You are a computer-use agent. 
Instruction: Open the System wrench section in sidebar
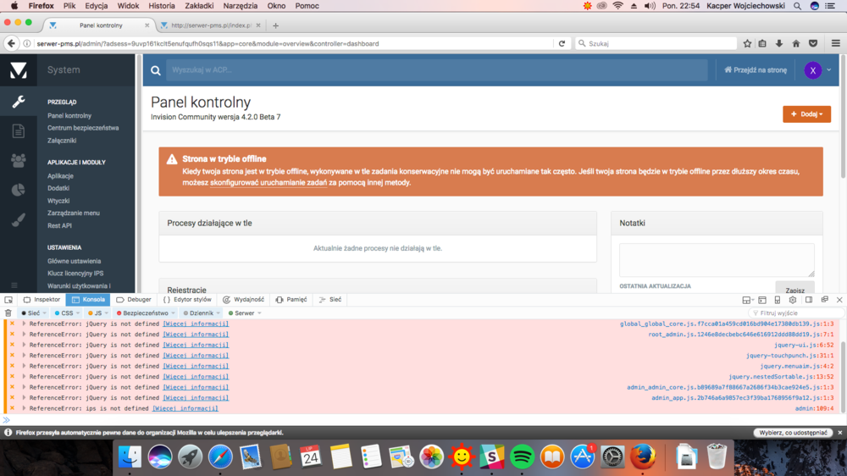point(18,102)
